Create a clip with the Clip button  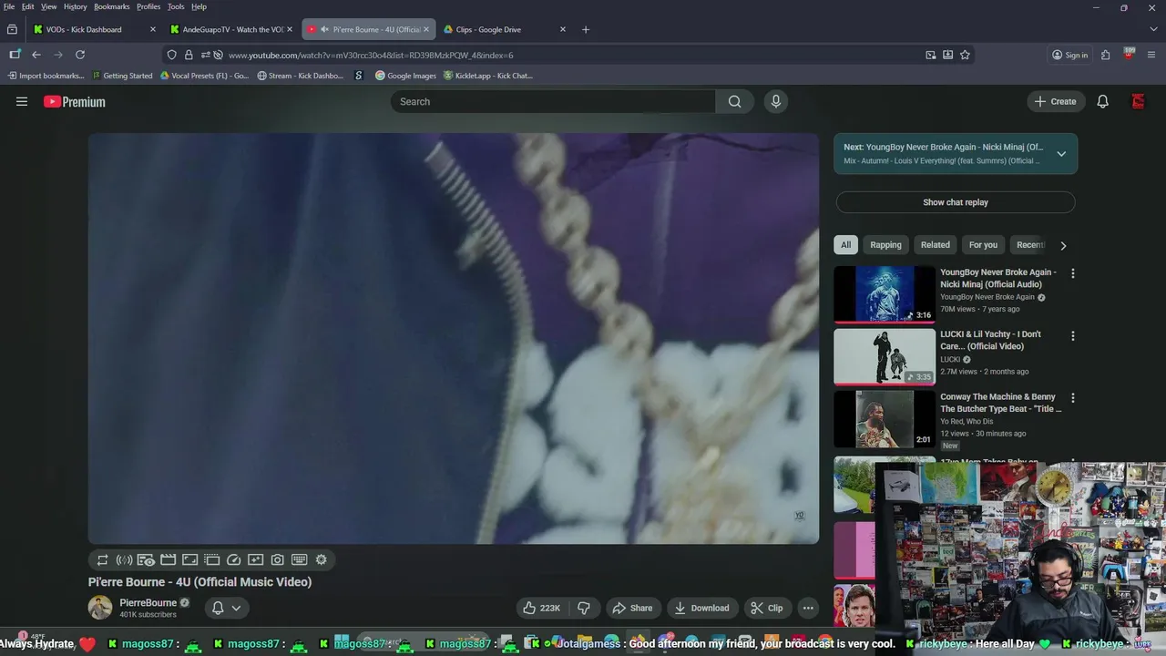click(766, 608)
